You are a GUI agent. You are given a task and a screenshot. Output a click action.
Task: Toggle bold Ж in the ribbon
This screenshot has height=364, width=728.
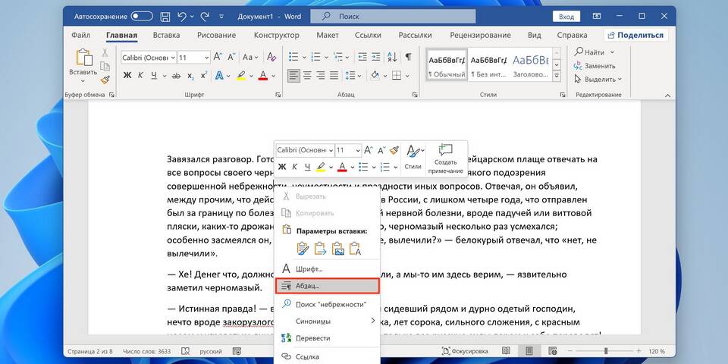(127, 75)
